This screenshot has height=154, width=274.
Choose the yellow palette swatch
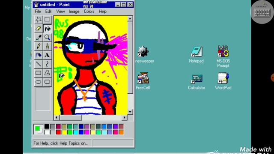point(64,132)
